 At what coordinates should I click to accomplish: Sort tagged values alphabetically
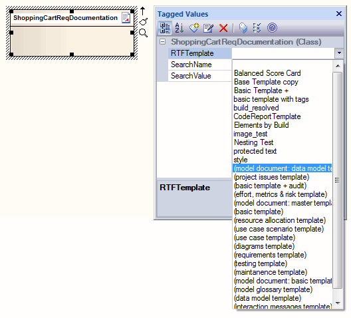pyautogui.click(x=179, y=28)
